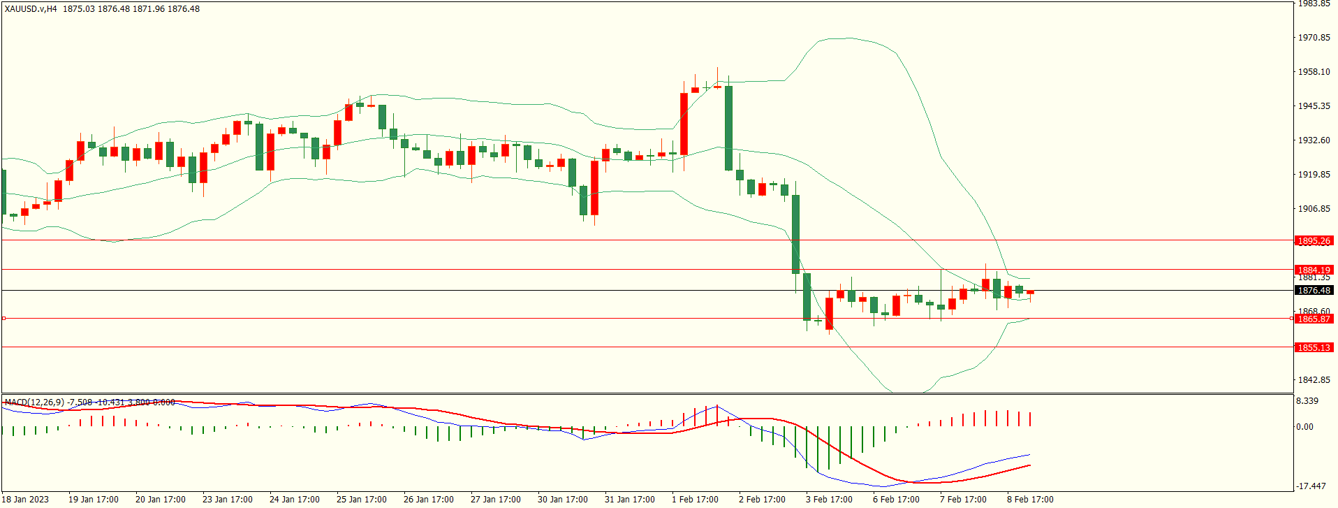Click the 1932.60 price axis value
Viewport: 1338px width, 508px height.
click(x=1314, y=140)
